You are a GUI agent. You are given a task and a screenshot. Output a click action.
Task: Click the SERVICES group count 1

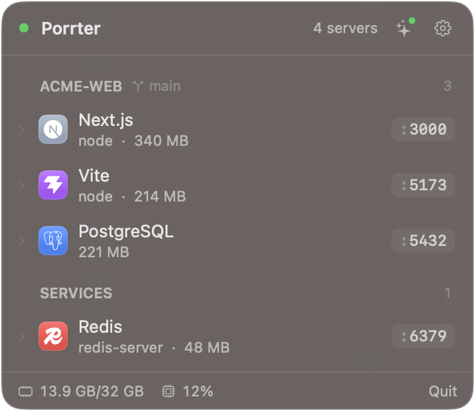[x=447, y=292]
